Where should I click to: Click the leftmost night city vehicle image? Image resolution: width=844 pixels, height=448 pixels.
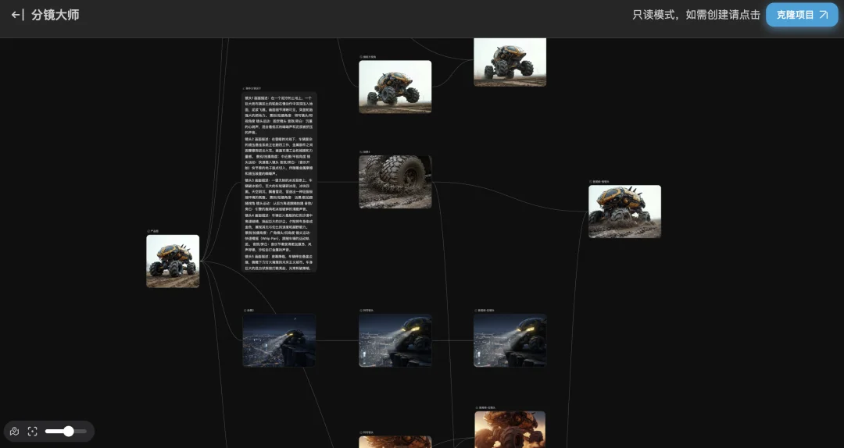(279, 340)
